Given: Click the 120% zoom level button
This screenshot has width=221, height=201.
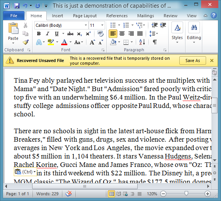Looking at the screenshot, I should coord(152,194).
